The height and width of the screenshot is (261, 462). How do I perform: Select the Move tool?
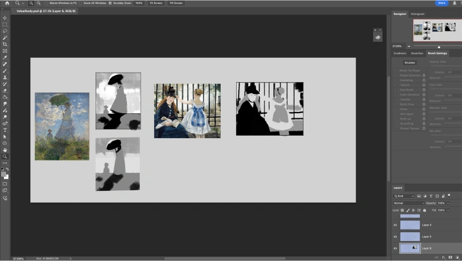(x=5, y=18)
